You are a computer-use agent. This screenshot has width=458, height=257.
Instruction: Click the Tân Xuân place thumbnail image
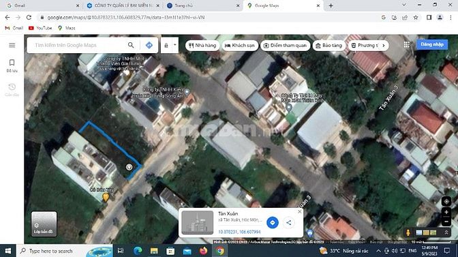coord(197,222)
